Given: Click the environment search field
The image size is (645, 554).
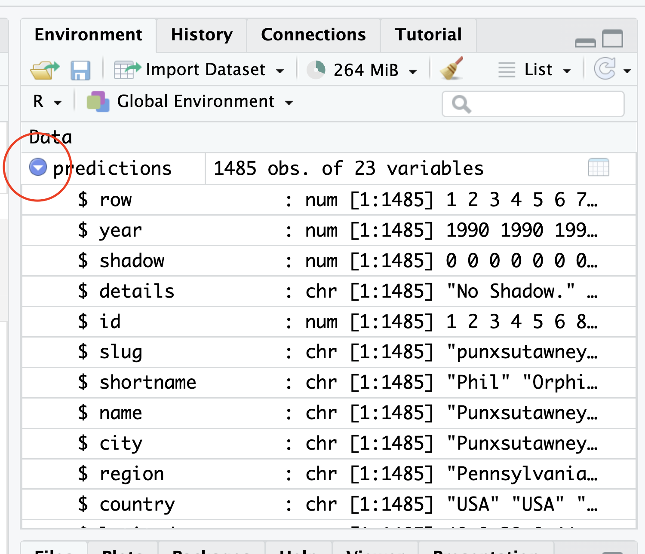Looking at the screenshot, I should tap(533, 104).
